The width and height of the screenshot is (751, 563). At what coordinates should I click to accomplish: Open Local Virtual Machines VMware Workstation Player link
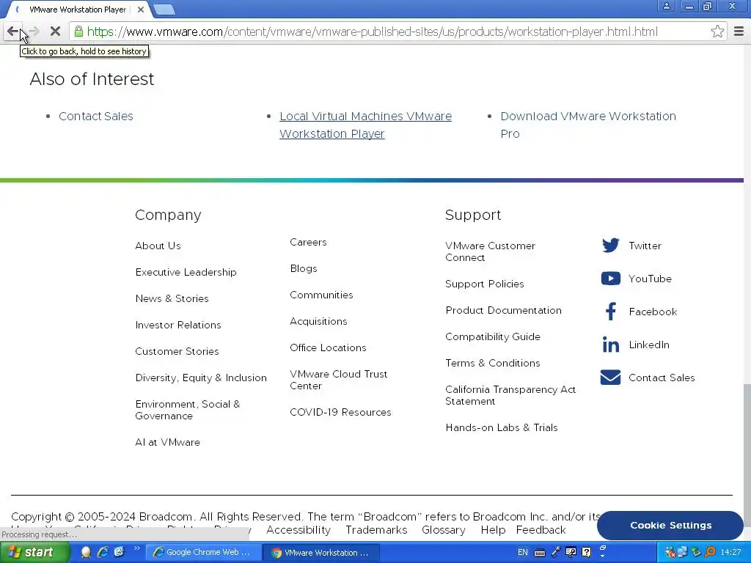click(x=365, y=125)
